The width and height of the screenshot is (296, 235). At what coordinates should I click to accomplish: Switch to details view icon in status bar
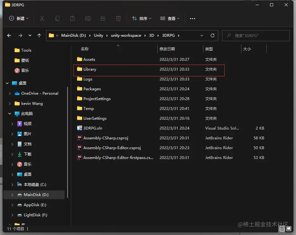(282, 229)
